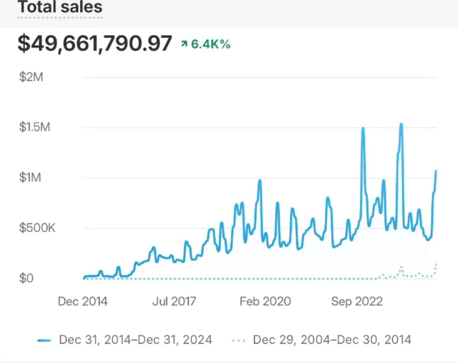Click the $49,661,790.97 total sales amount
This screenshot has width=458, height=363.
95,44
